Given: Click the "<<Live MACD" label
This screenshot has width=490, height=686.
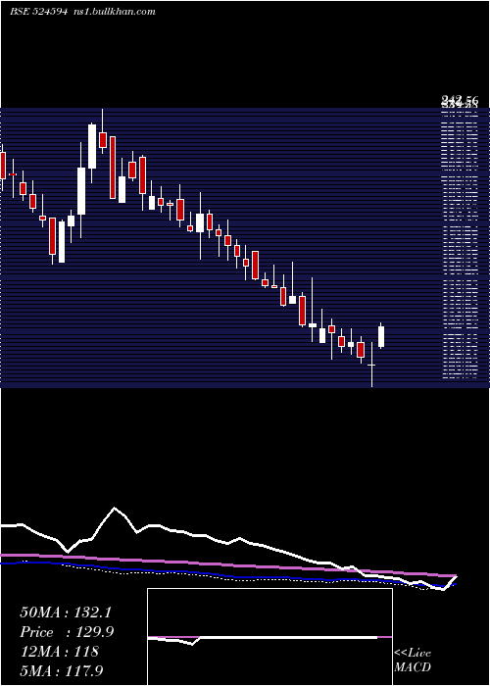Looking at the screenshot, I should click(x=413, y=660).
